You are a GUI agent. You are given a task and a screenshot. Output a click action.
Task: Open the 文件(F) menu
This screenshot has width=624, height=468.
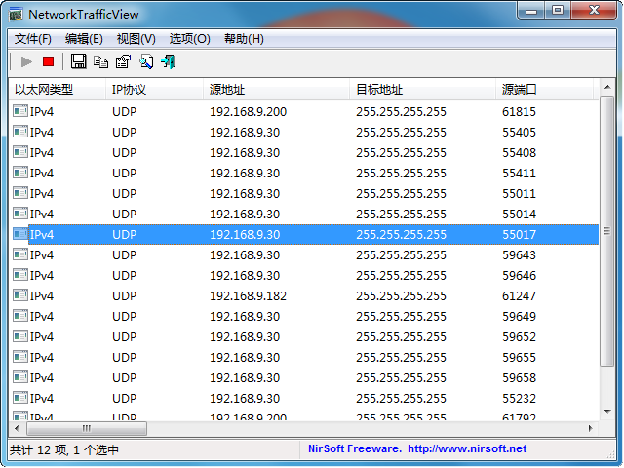(33, 39)
